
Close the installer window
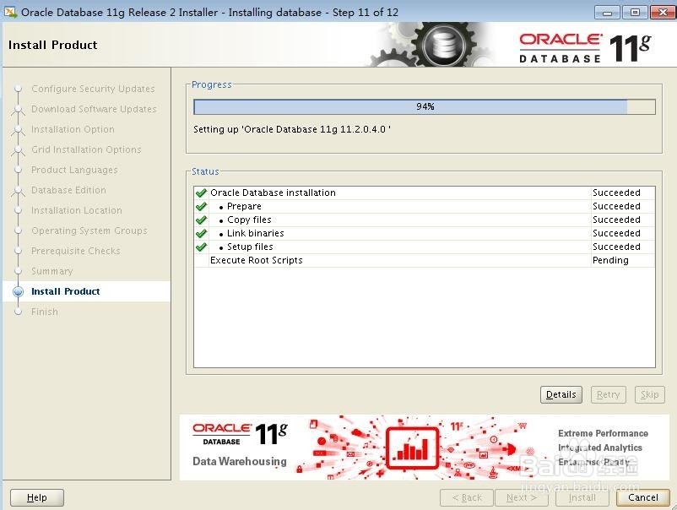663,13
